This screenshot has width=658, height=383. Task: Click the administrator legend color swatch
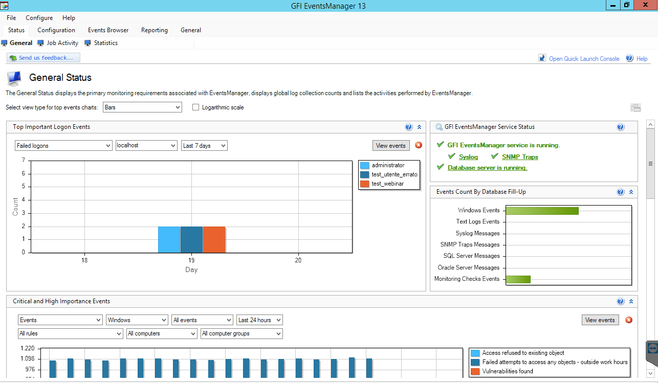pos(365,165)
